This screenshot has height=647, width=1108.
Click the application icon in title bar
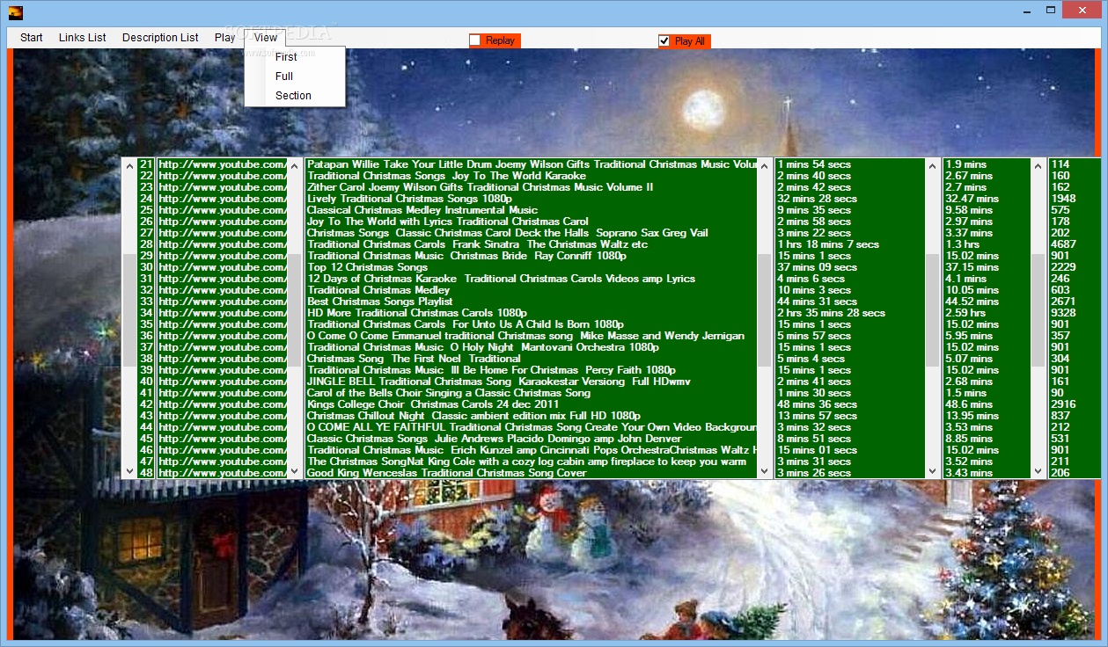pyautogui.click(x=16, y=11)
